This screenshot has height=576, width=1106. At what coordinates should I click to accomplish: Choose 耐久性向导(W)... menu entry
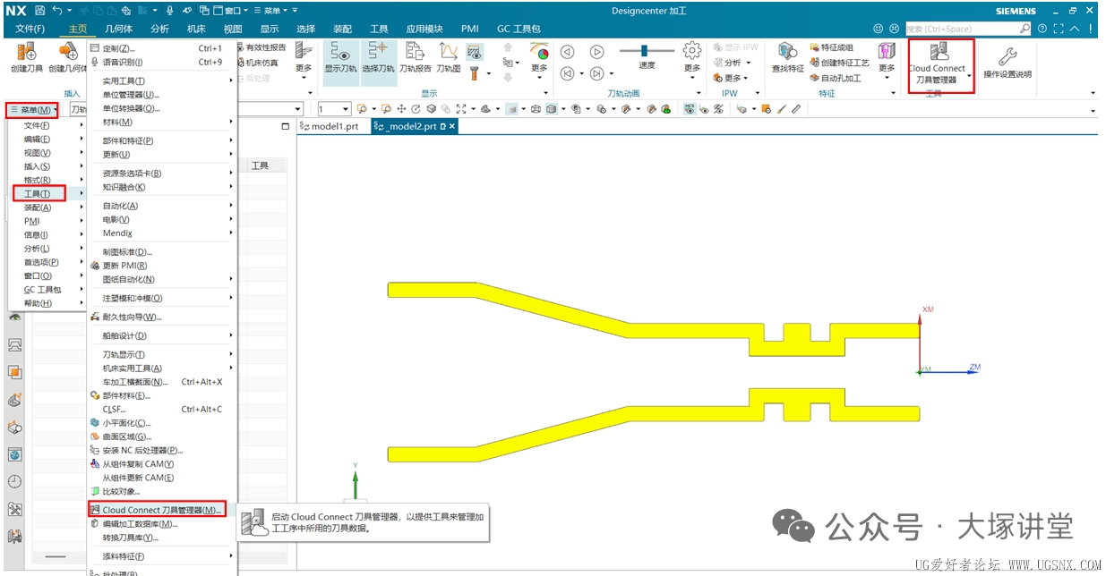point(133,317)
